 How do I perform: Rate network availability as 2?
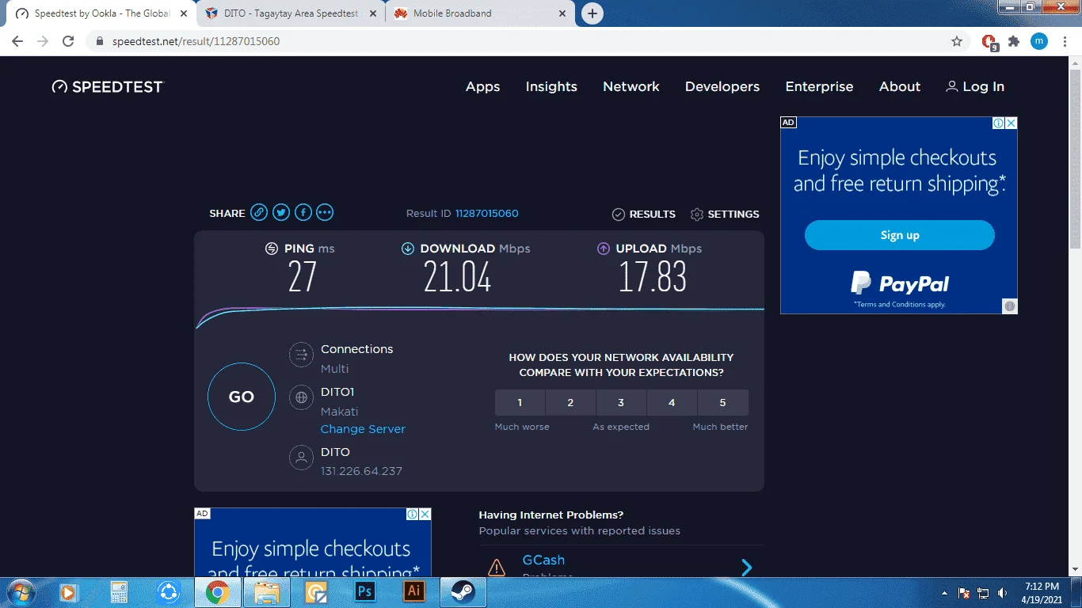570,402
